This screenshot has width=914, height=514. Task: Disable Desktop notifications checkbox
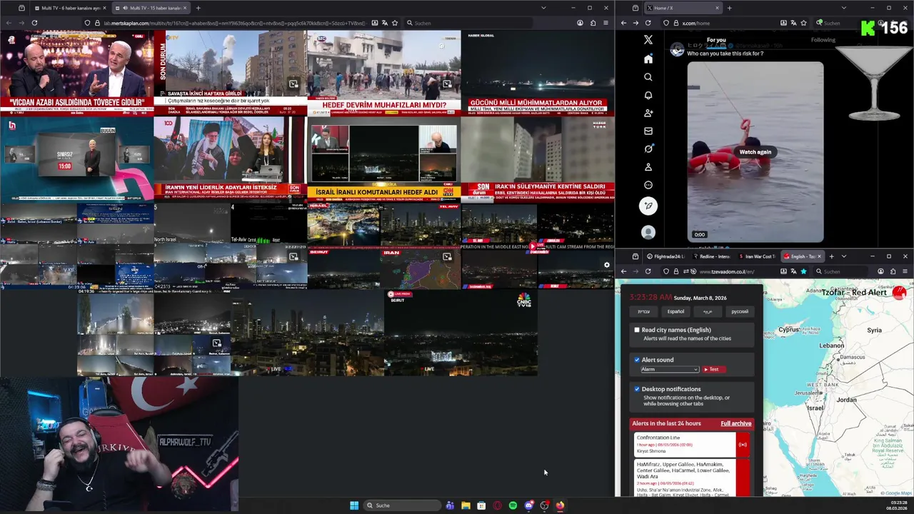637,389
